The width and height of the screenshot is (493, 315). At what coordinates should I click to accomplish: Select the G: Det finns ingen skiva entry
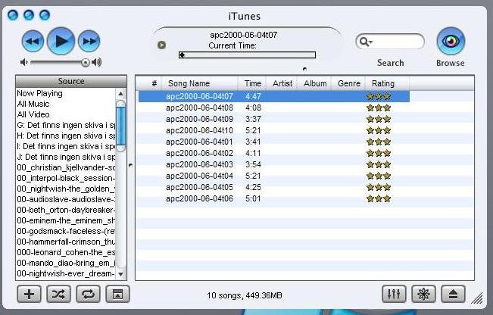(x=66, y=125)
